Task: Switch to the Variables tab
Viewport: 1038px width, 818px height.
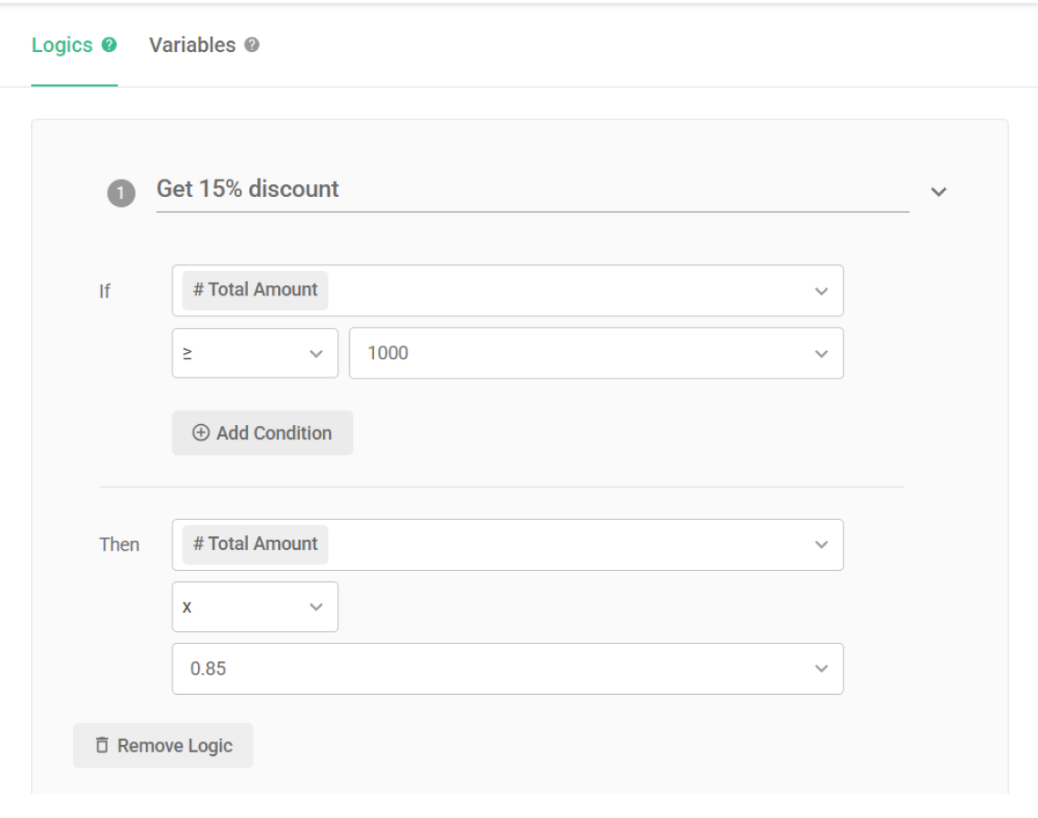Action: point(192,45)
